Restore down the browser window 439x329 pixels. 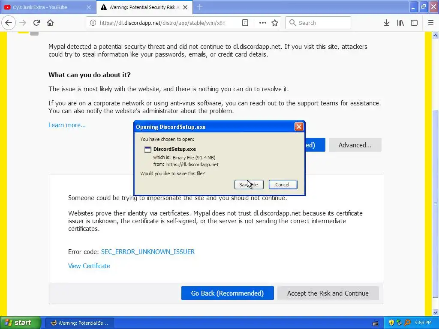424,7
